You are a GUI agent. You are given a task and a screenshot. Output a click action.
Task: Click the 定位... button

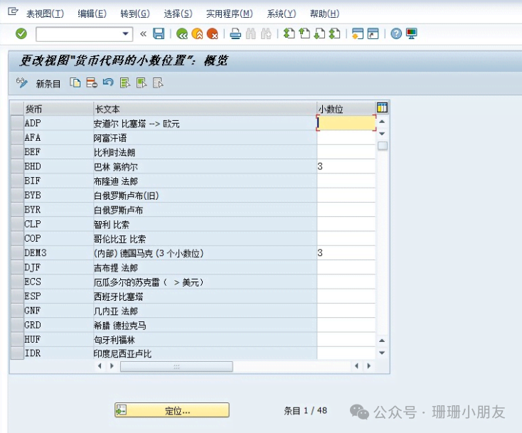click(172, 410)
